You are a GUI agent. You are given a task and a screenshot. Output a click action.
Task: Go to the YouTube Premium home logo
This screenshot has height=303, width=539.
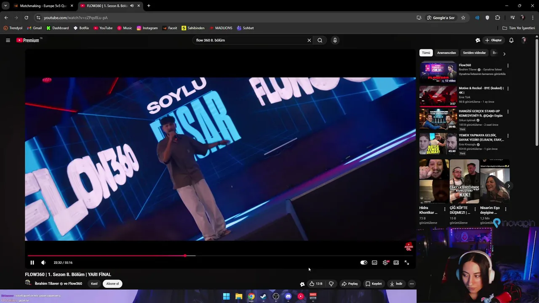click(x=29, y=40)
